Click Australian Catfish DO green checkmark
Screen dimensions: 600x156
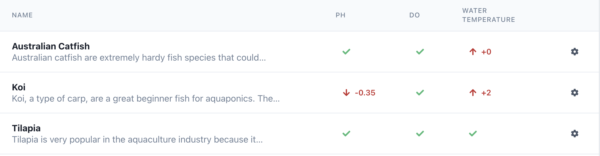(420, 52)
